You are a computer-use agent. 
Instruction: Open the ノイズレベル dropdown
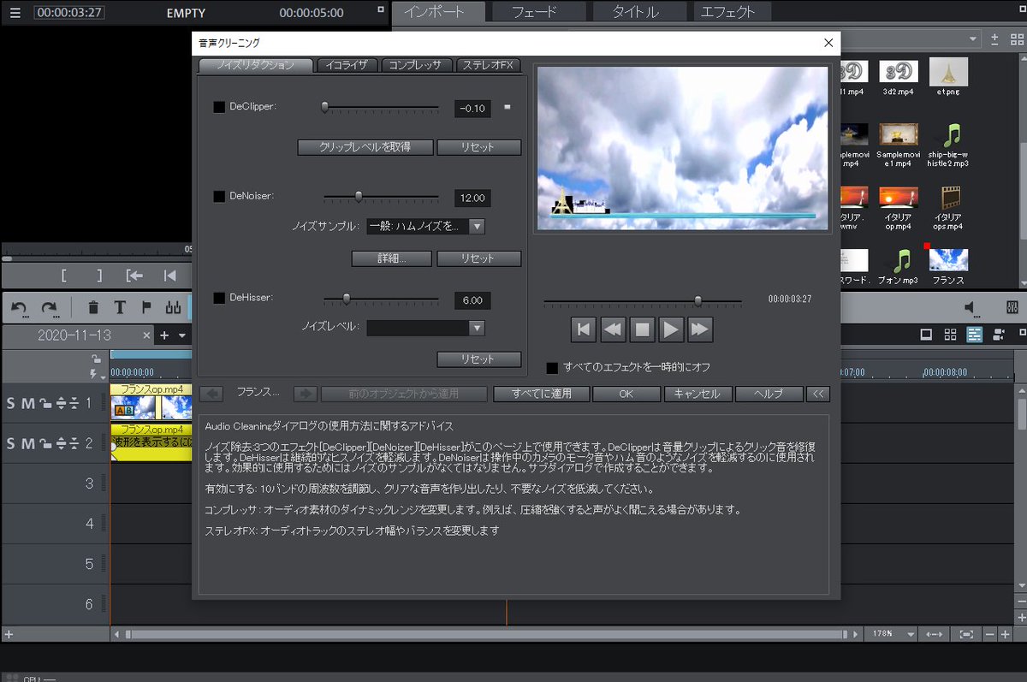pyautogui.click(x=426, y=328)
